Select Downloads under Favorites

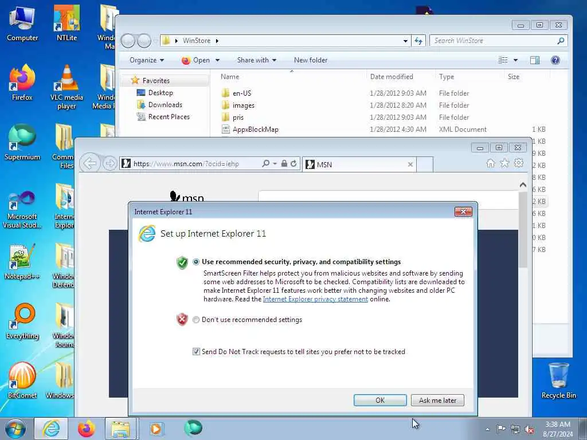[165, 105]
